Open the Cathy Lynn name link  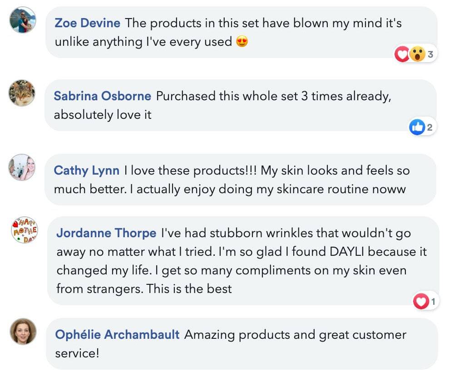click(87, 171)
